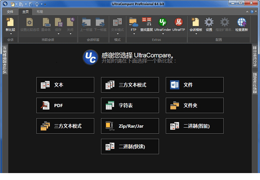The height and width of the screenshot is (180, 260).
Task: Expand the 保存 save dropdown arrow
Action: [x=58, y=34]
